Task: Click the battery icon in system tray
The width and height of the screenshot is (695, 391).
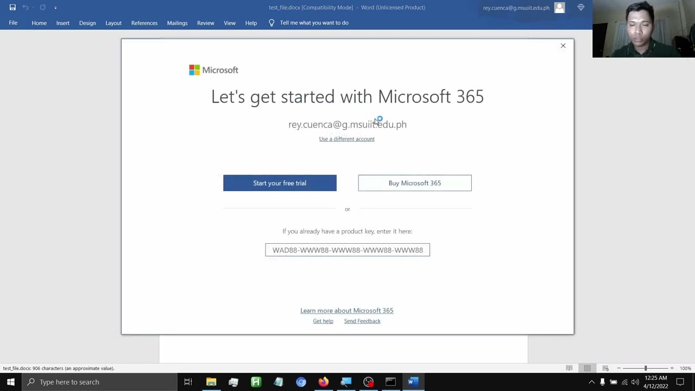Action: tap(613, 382)
